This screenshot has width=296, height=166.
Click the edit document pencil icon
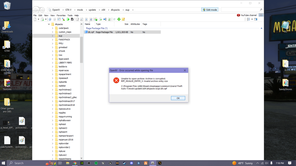(78, 19)
